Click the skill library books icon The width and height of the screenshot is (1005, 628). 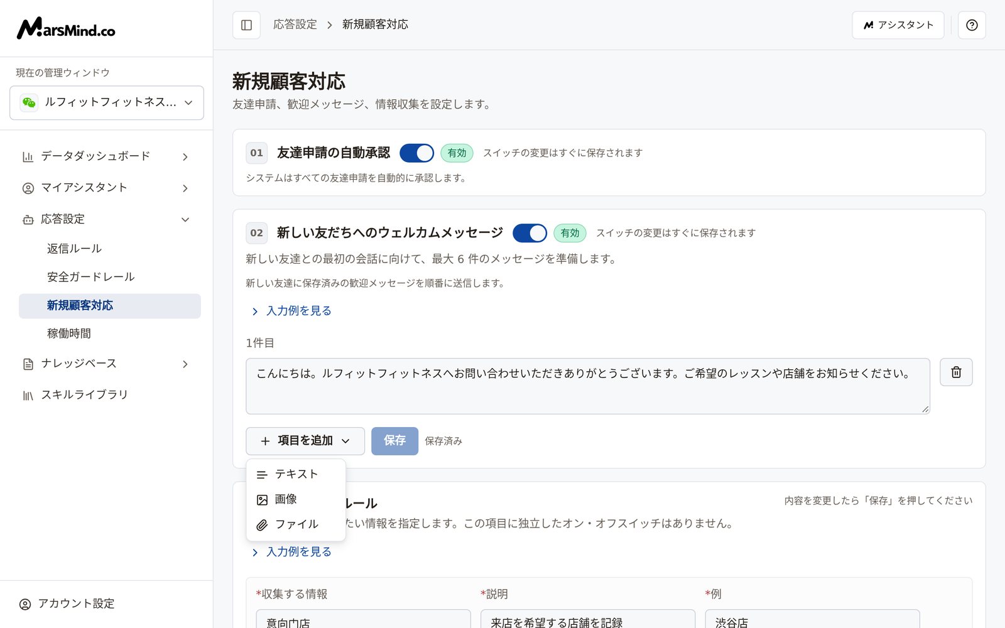point(28,395)
